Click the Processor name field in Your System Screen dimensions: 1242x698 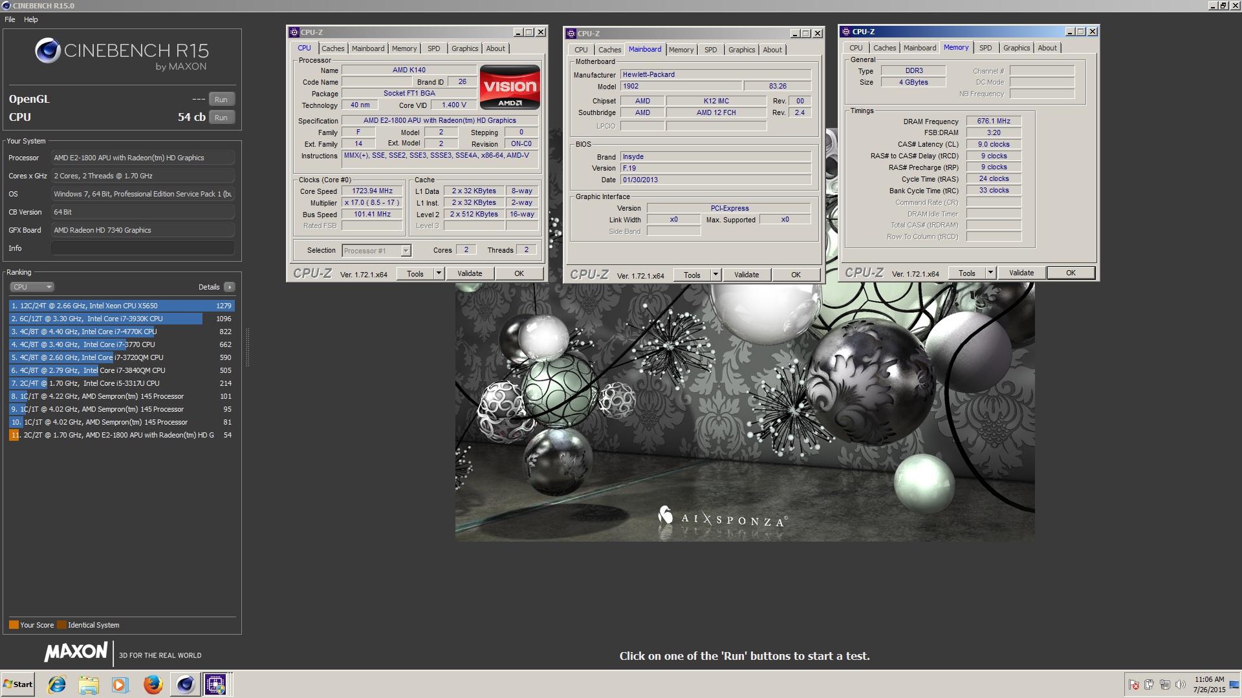pos(142,158)
